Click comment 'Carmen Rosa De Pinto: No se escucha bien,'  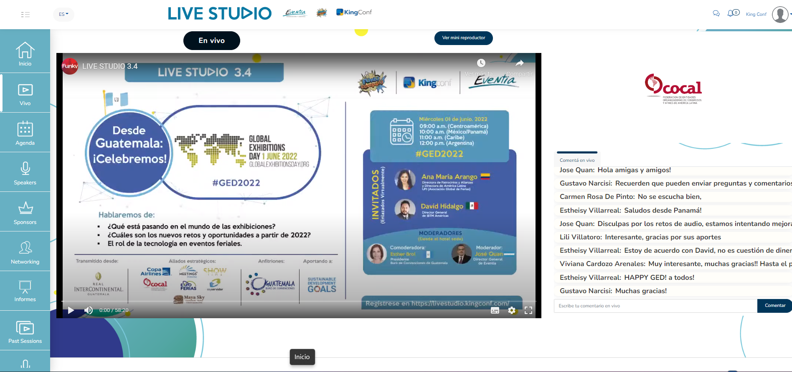tap(631, 196)
